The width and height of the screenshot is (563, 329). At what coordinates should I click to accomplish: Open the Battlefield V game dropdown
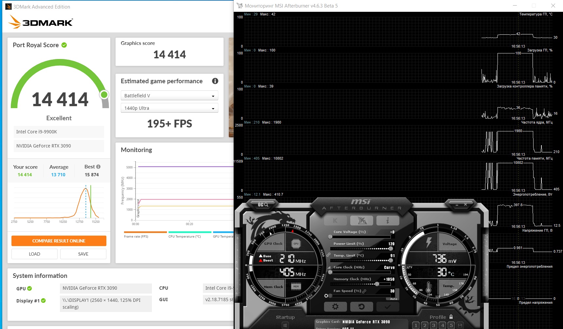170,96
